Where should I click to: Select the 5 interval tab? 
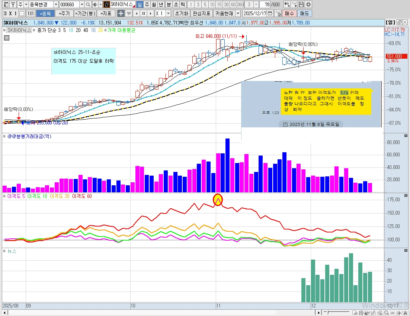pos(205,4)
